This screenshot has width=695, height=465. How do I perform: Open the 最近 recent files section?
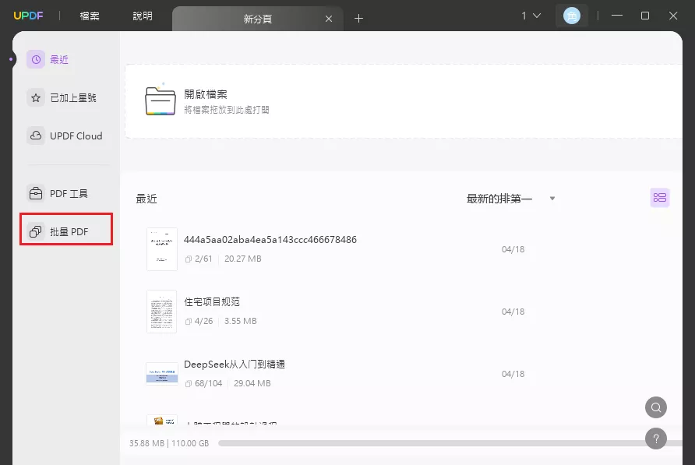click(x=48, y=59)
